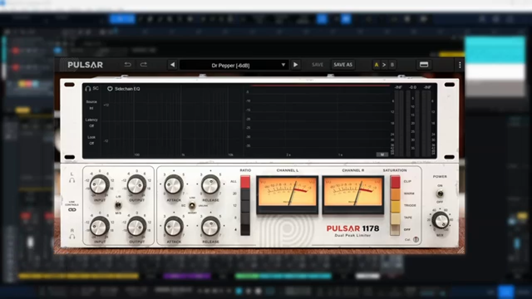Click the lower channel OUTPUT knob

pos(136,226)
